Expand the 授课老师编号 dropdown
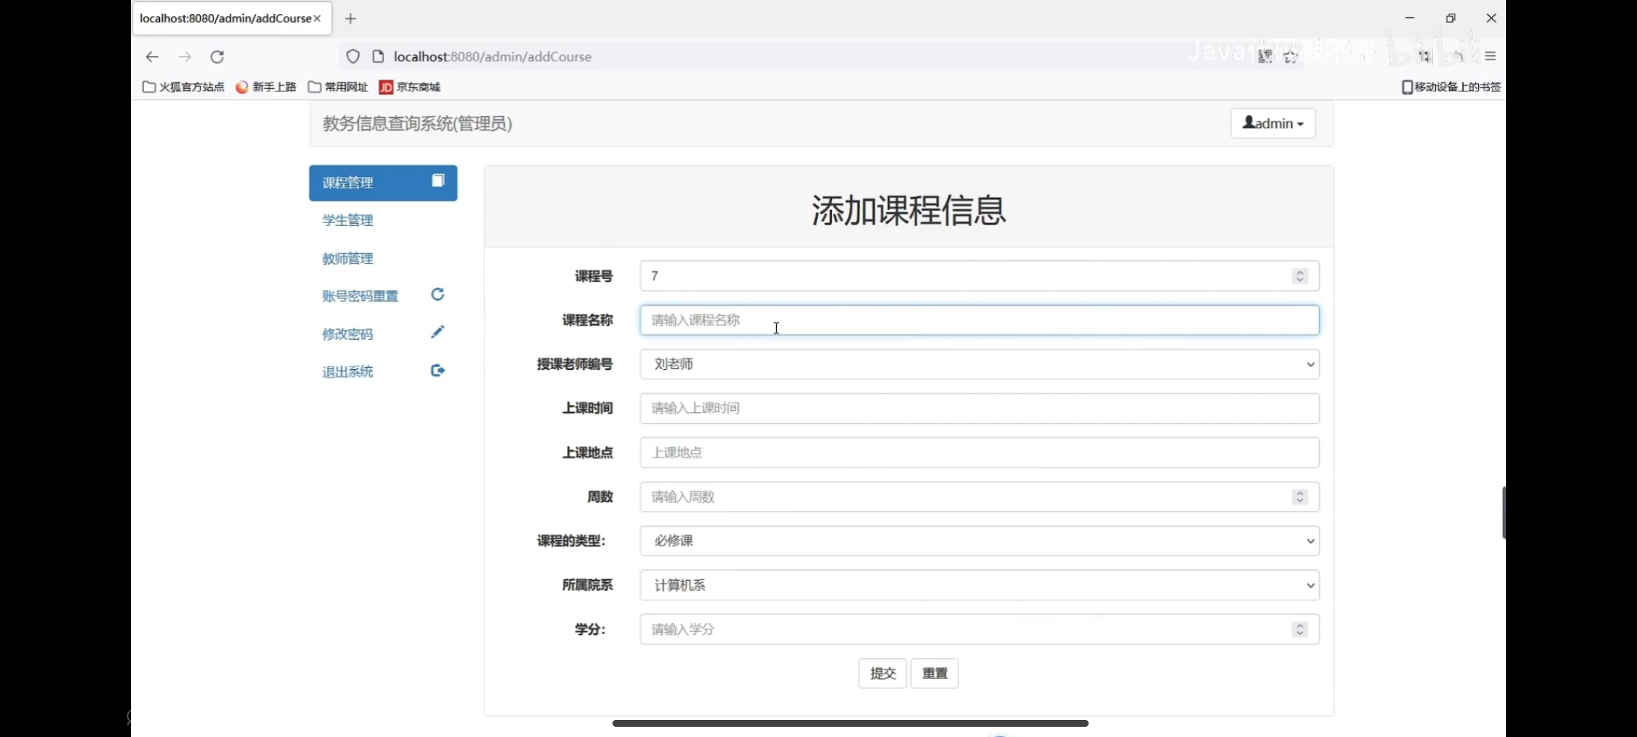Screen dimensions: 1637x737 (x=979, y=364)
